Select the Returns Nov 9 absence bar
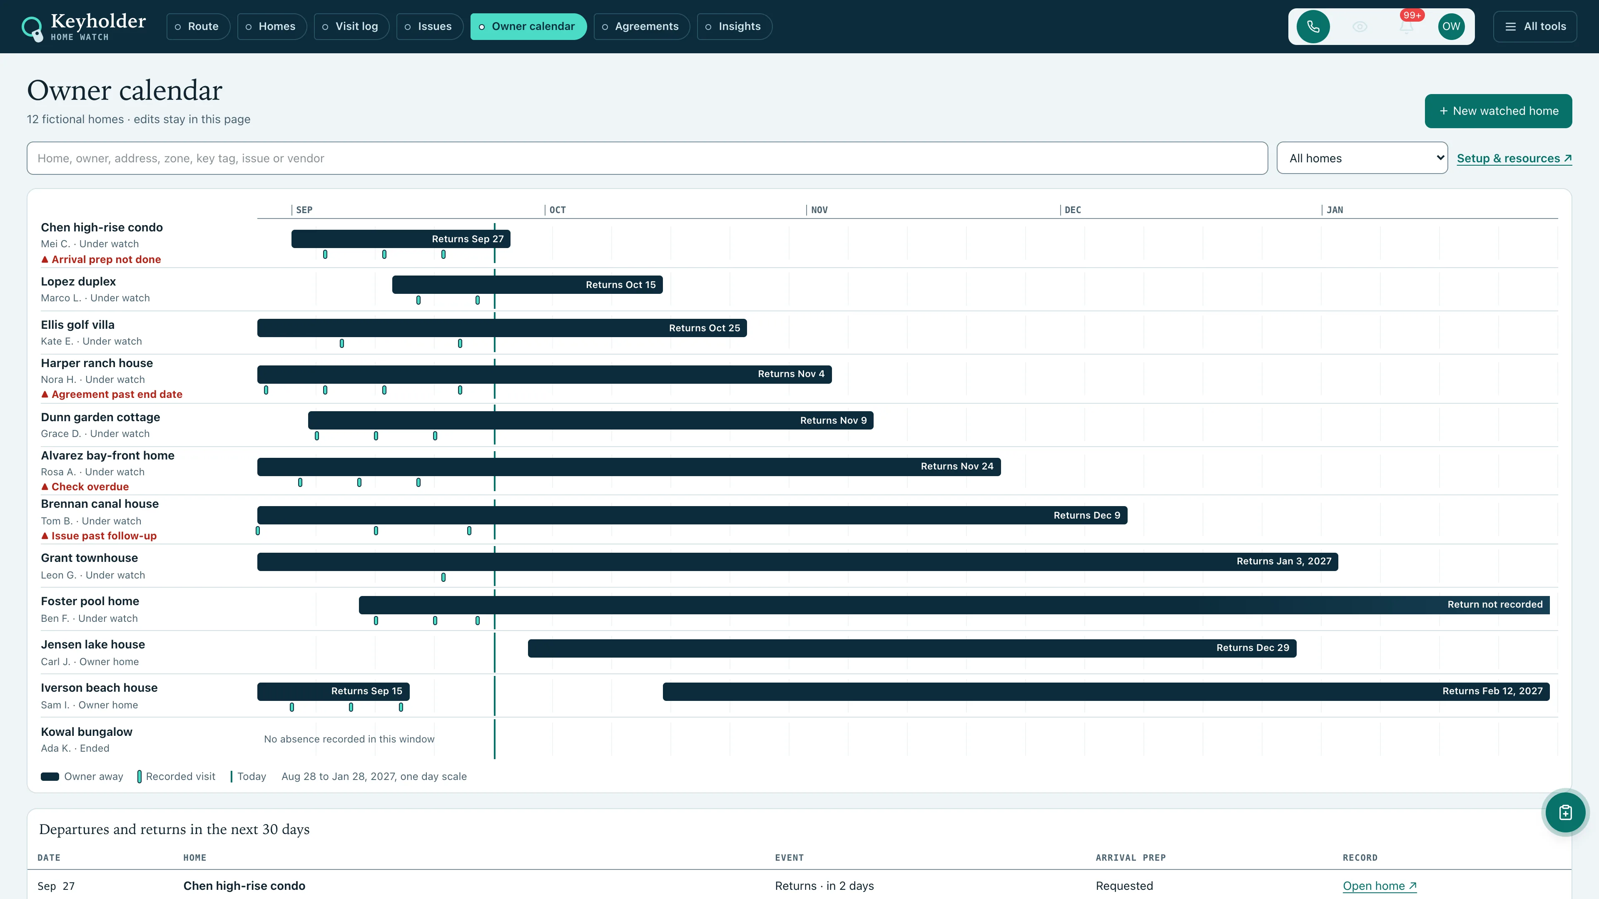The image size is (1599, 899). pyautogui.click(x=591, y=420)
